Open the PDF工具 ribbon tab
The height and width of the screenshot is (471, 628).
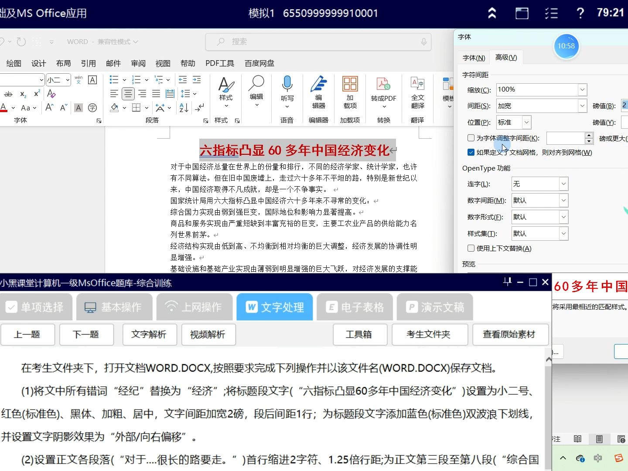point(220,63)
